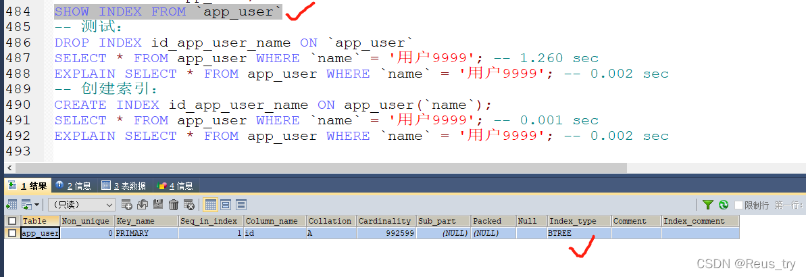Select the 0 cell under Non_unique
The width and height of the screenshot is (806, 277).
(87, 233)
